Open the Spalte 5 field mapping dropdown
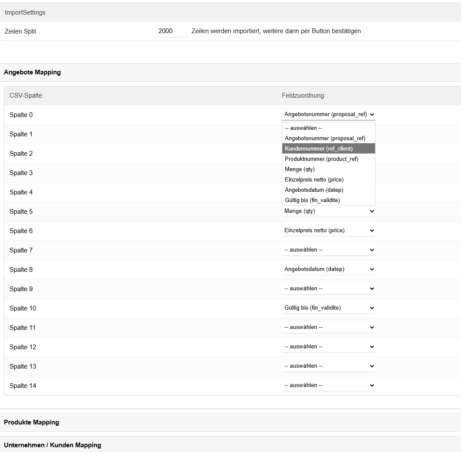The height and width of the screenshot is (452, 461). click(x=328, y=211)
